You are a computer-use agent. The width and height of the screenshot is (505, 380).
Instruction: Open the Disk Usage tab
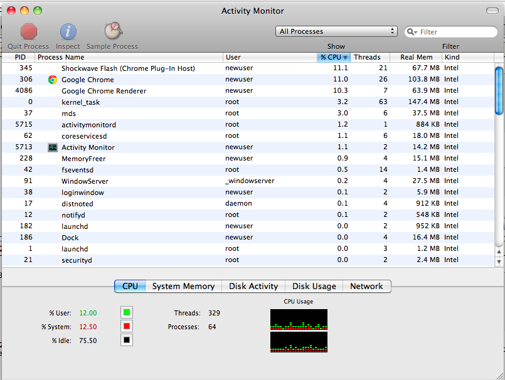(x=314, y=287)
